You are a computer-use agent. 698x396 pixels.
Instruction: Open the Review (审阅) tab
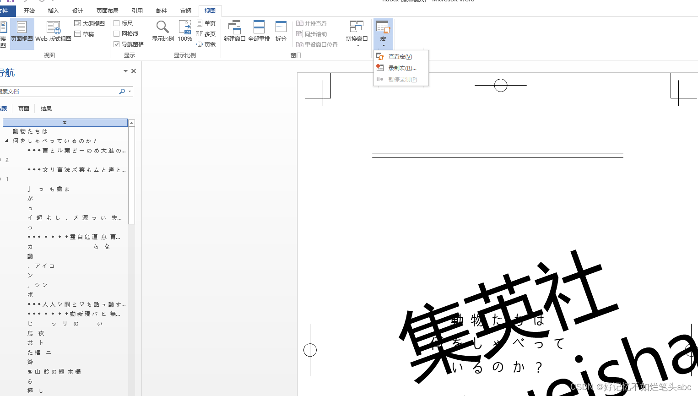tap(186, 11)
